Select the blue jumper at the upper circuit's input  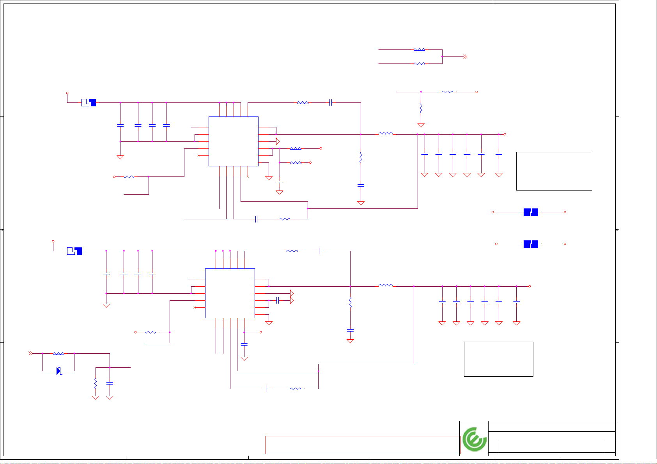(x=89, y=102)
